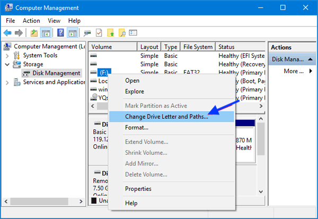The height and width of the screenshot is (219, 318).
Task: Click the blue Help question mark icon
Action: (x=60, y=33)
